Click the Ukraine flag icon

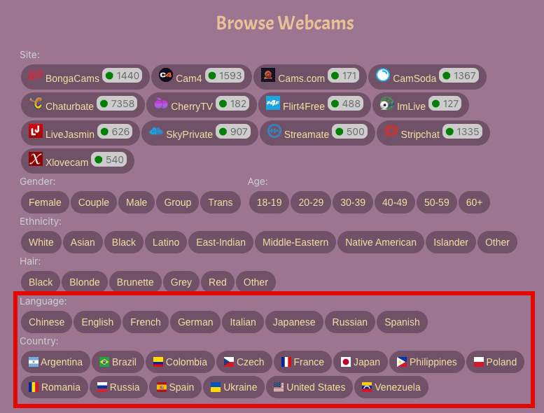(x=216, y=387)
